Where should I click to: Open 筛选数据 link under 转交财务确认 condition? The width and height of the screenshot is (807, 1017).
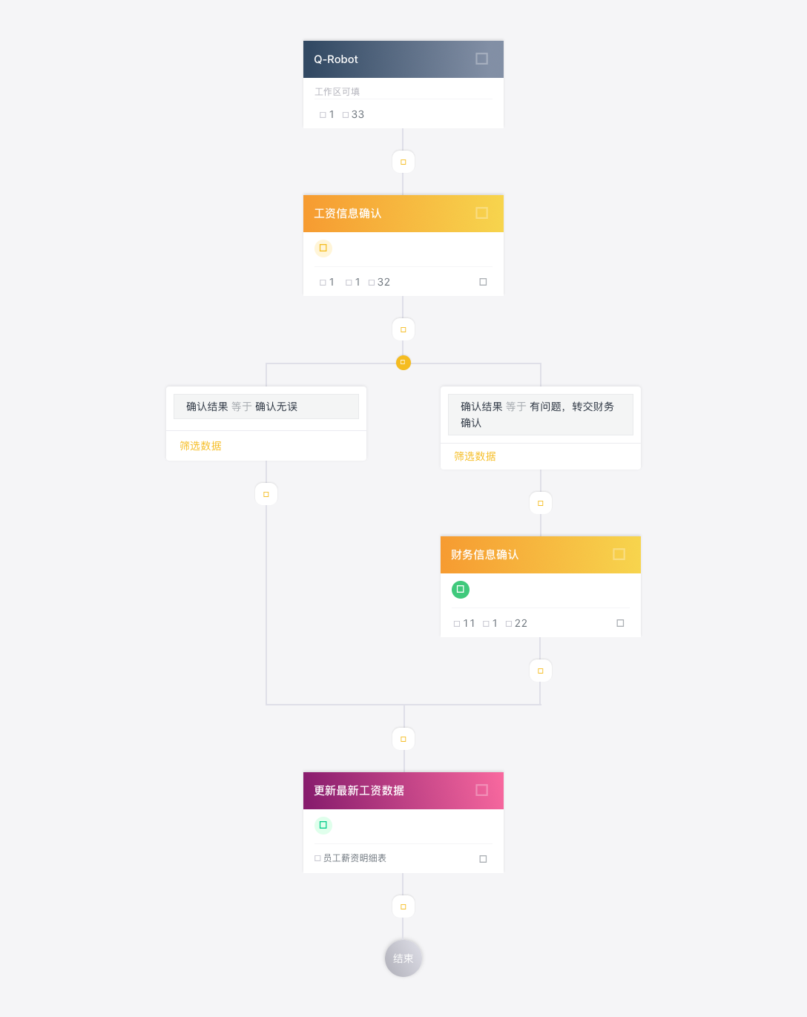475,456
